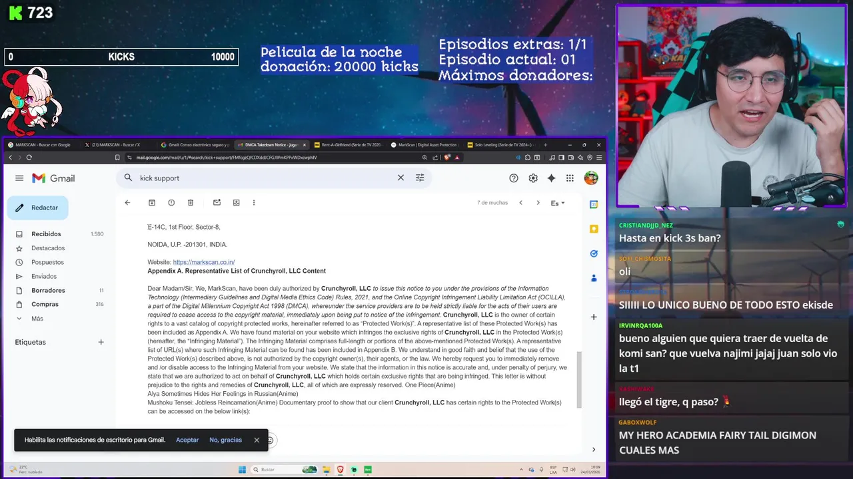Screen dimensions: 853x479
Task: Archive this email
Action: 152,203
